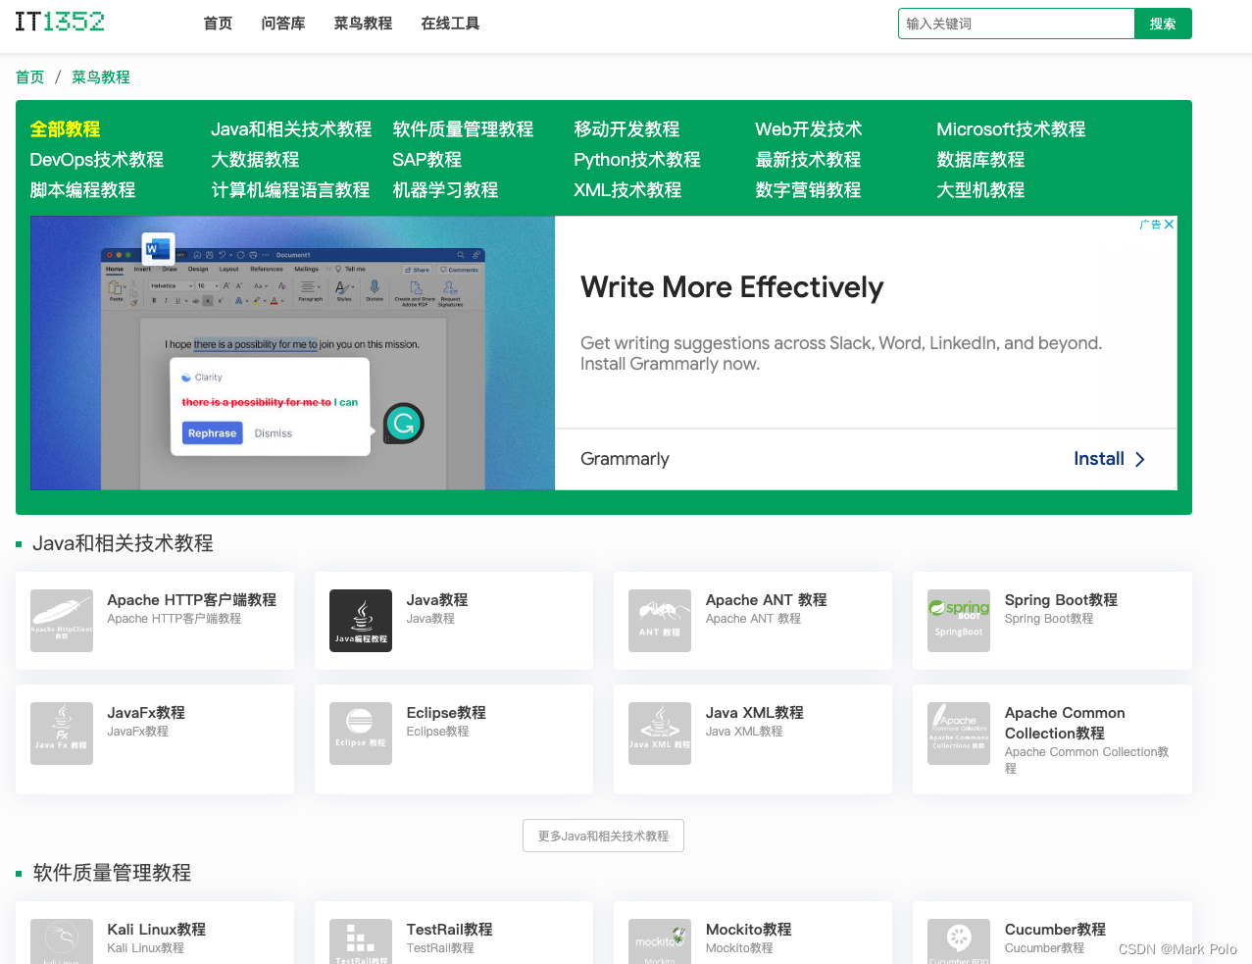1252x964 pixels.
Task: Open the Kali Linux教程 icon
Action: pos(62,941)
